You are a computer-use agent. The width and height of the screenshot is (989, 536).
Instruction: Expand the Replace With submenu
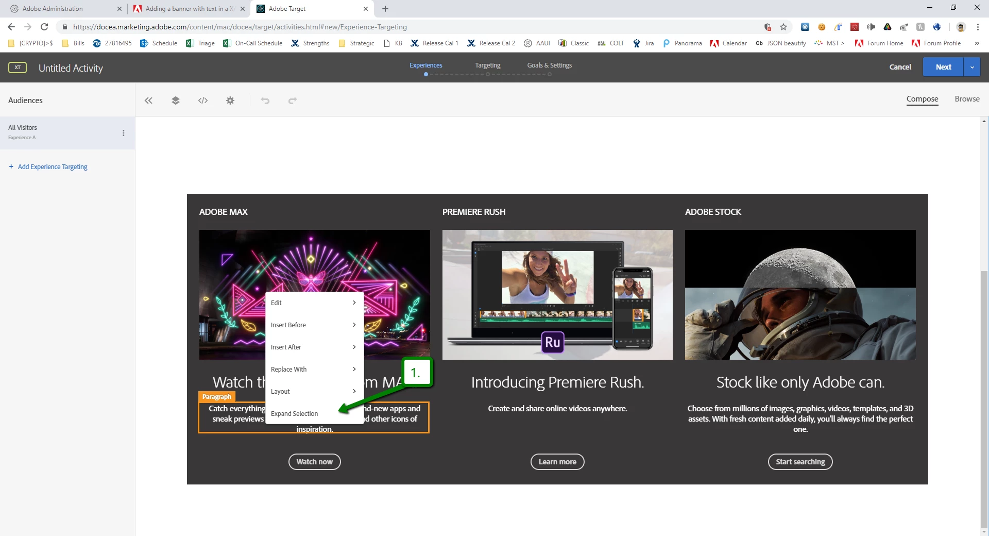pyautogui.click(x=314, y=370)
